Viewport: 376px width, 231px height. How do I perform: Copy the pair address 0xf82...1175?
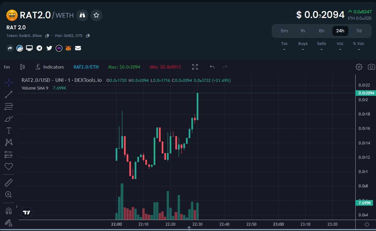tap(88, 36)
